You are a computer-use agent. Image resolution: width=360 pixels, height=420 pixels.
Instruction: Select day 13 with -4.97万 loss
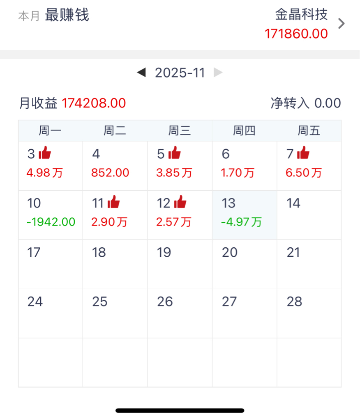245,215
